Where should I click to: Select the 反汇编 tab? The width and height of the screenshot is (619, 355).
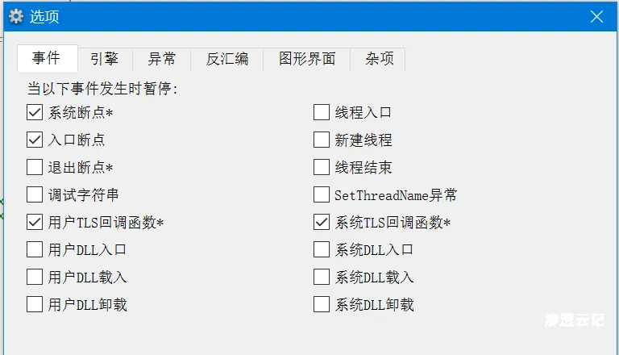(x=227, y=59)
